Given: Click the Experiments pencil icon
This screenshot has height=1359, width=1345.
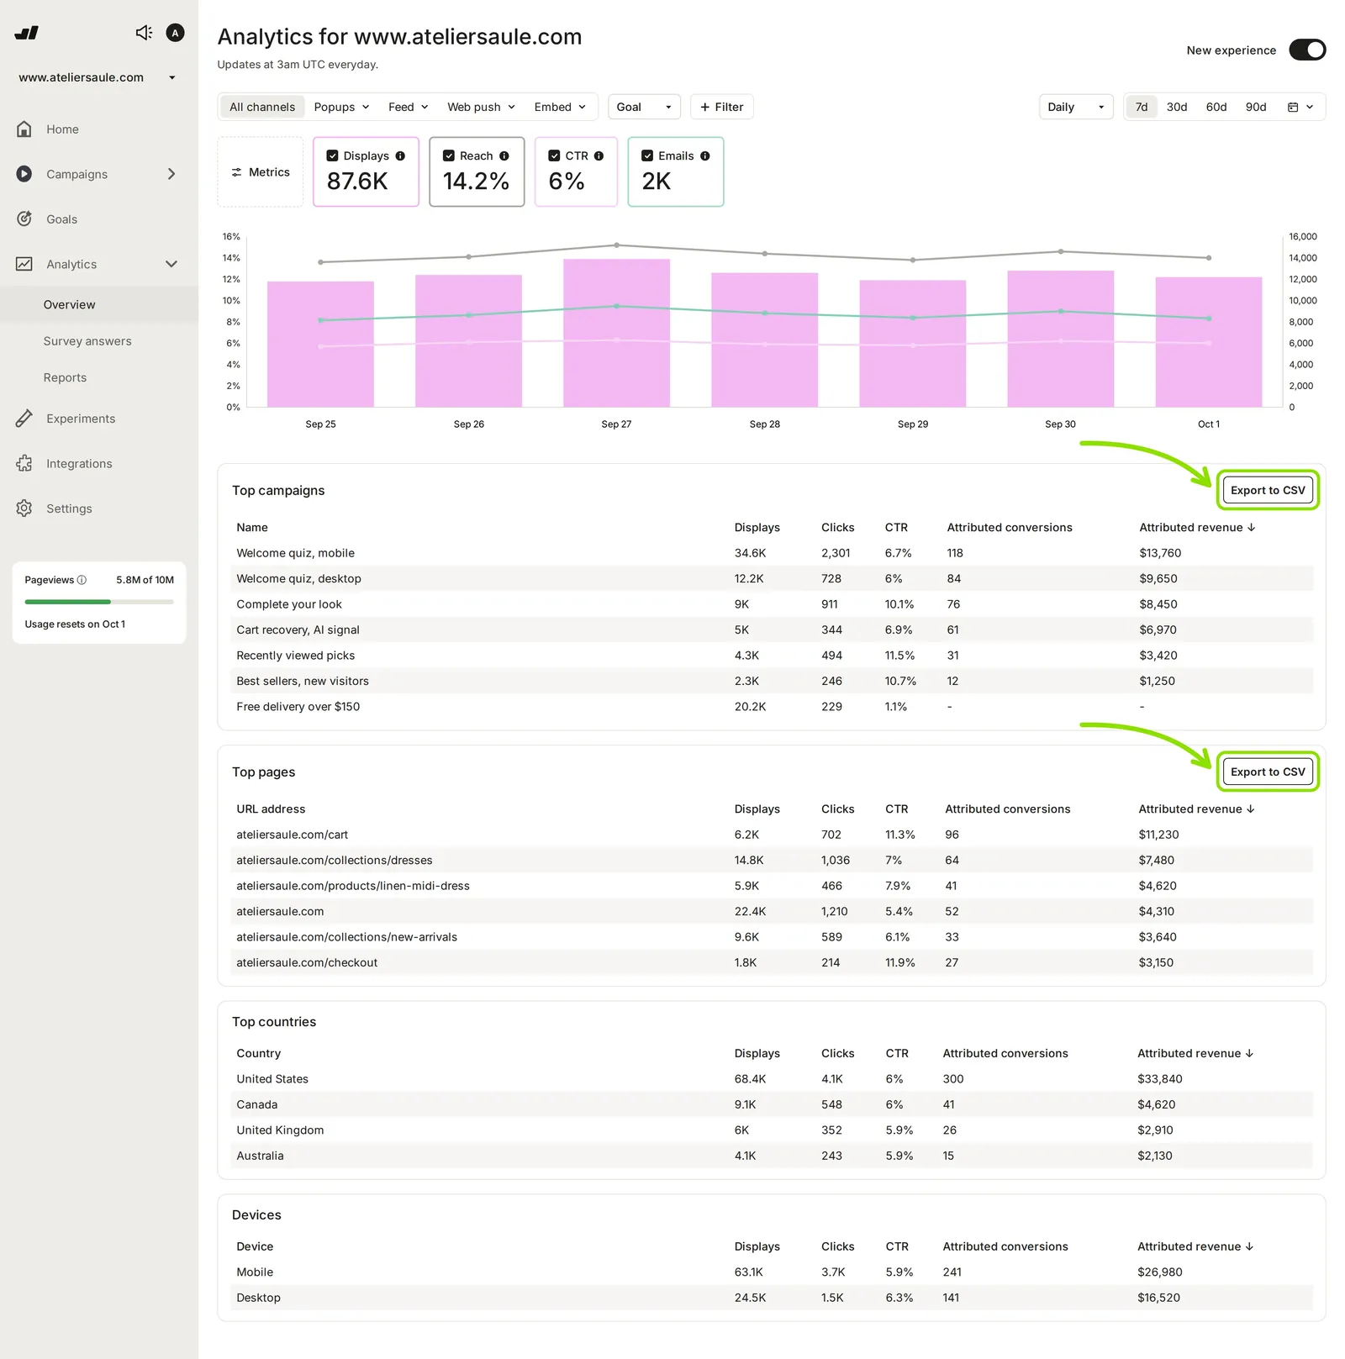Looking at the screenshot, I should pyautogui.click(x=24, y=419).
